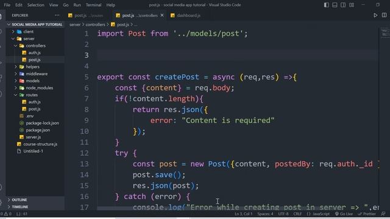Open the View menu
The width and height of the screenshot is (390, 219).
click(54, 5)
